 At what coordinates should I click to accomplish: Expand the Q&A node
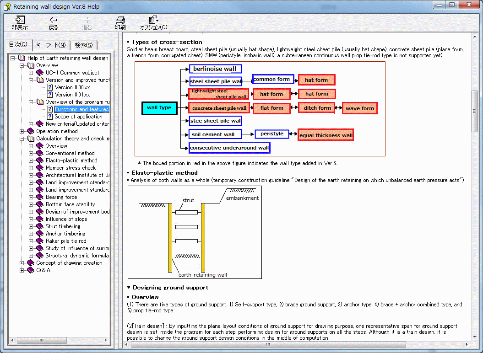pyautogui.click(x=22, y=271)
